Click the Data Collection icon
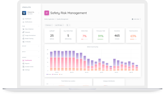The width and height of the screenshot is (165, 95). click(x=23, y=29)
